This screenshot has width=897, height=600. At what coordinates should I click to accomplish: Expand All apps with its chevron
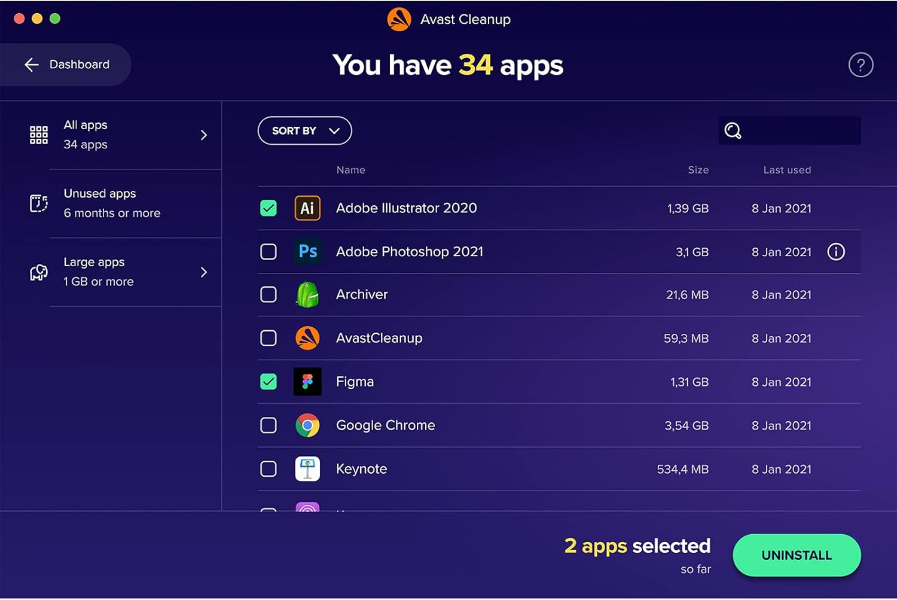pos(204,135)
